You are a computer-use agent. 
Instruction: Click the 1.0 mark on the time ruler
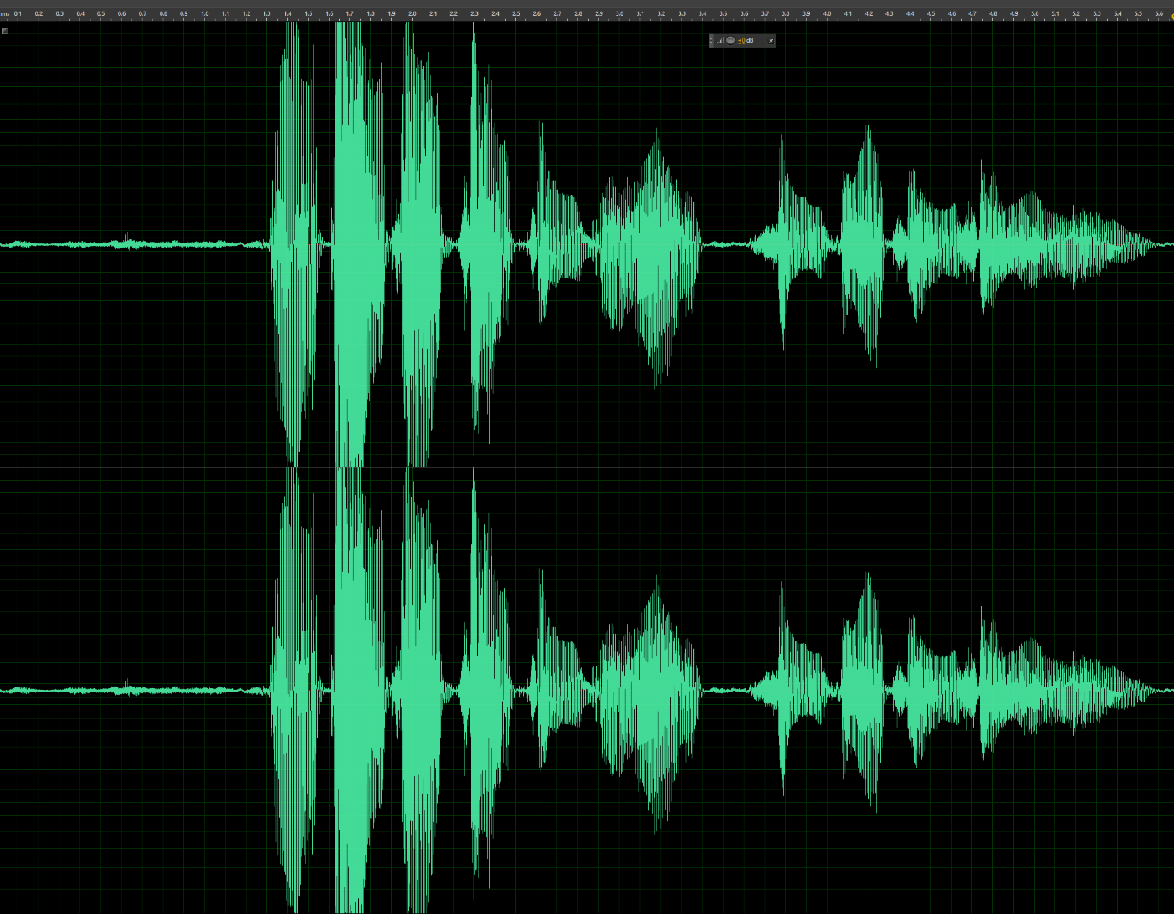click(204, 14)
